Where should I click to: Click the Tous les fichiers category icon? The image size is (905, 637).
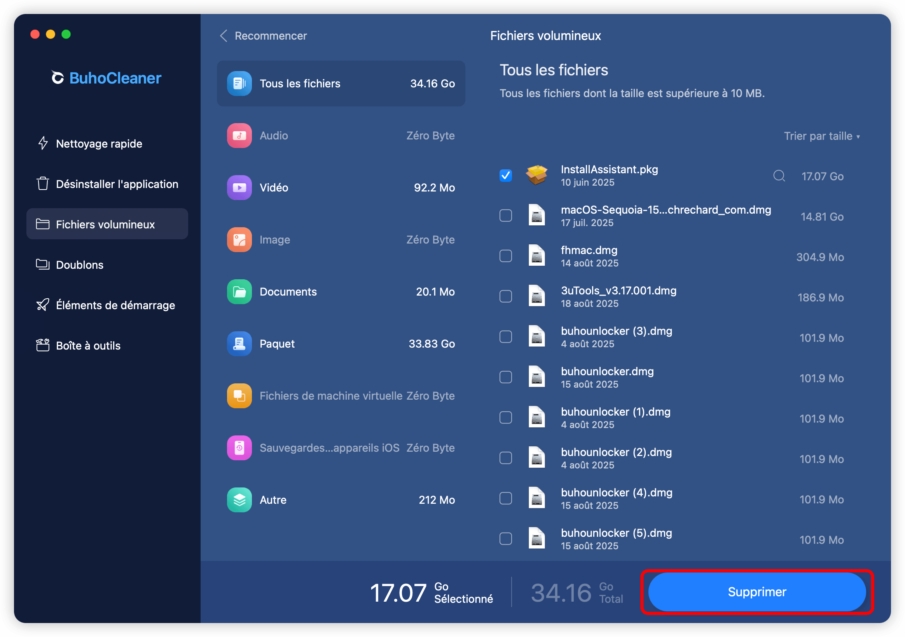click(239, 84)
